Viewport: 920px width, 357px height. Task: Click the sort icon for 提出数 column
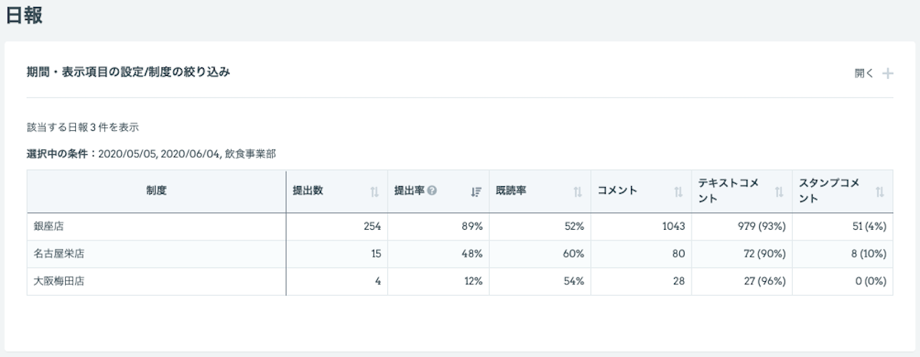(374, 192)
